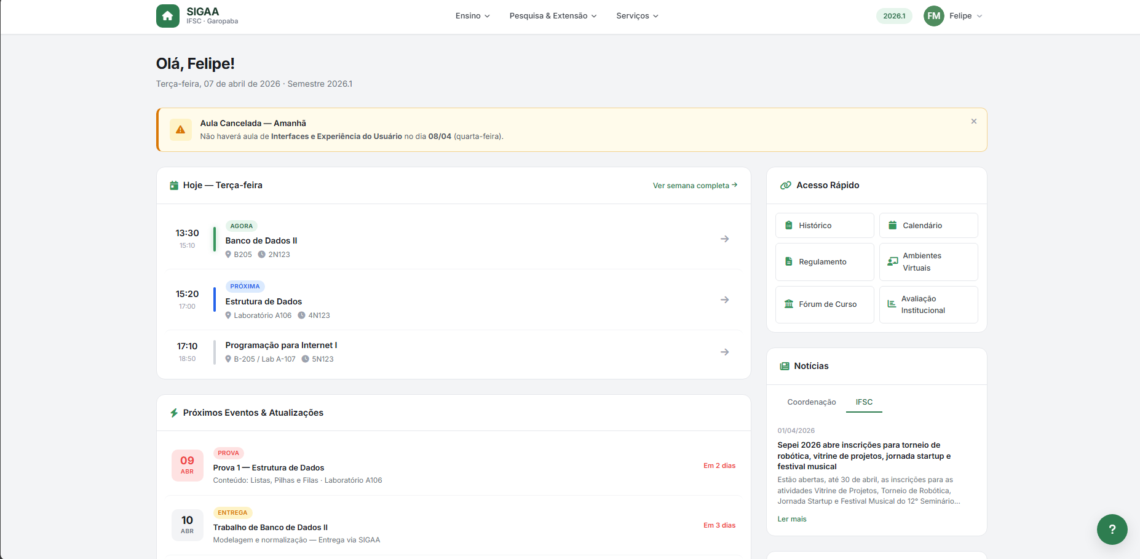Image resolution: width=1140 pixels, height=559 pixels.
Task: Open Banco de Dados II arrow
Action: [x=724, y=239]
